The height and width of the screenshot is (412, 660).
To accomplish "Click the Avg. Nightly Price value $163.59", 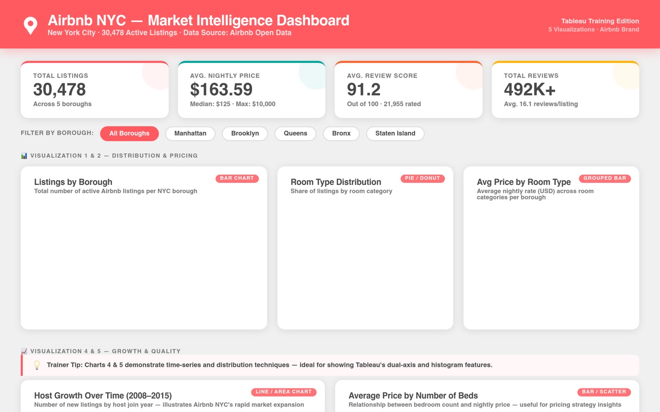I will point(221,90).
